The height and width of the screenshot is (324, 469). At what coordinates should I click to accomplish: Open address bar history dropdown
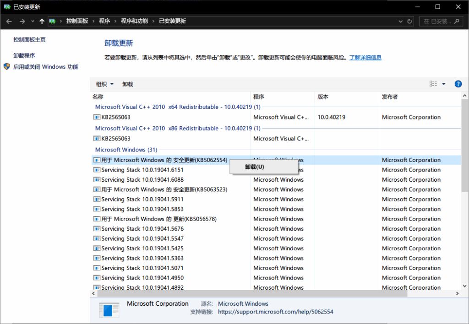[400, 21]
